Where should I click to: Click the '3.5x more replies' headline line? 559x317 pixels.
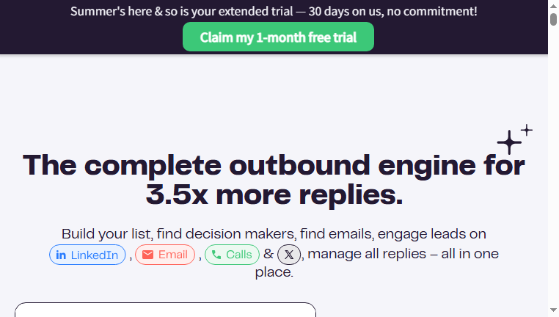(274, 195)
